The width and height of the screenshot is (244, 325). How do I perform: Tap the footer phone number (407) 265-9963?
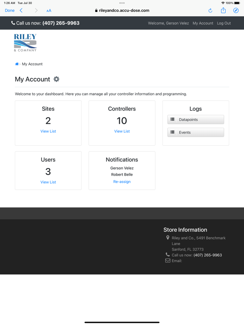tap(208, 255)
